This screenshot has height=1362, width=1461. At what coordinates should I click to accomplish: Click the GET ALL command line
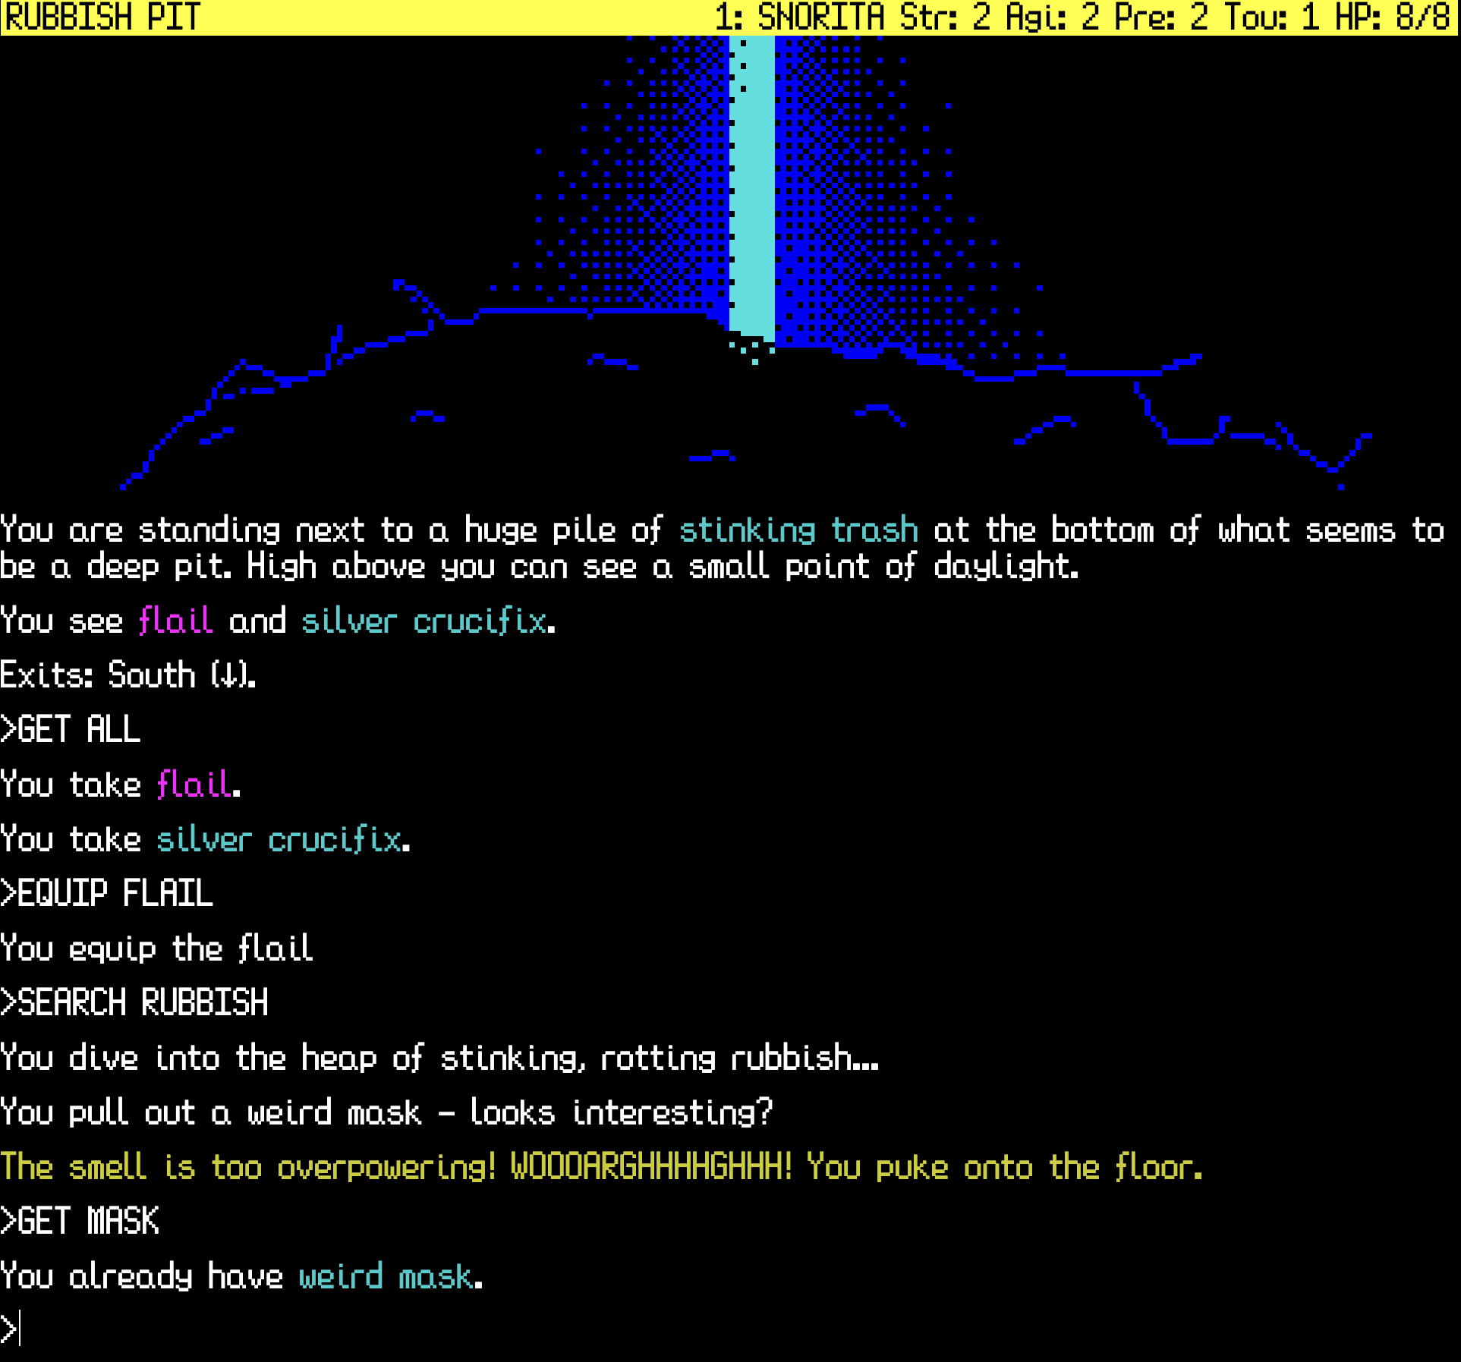71,730
